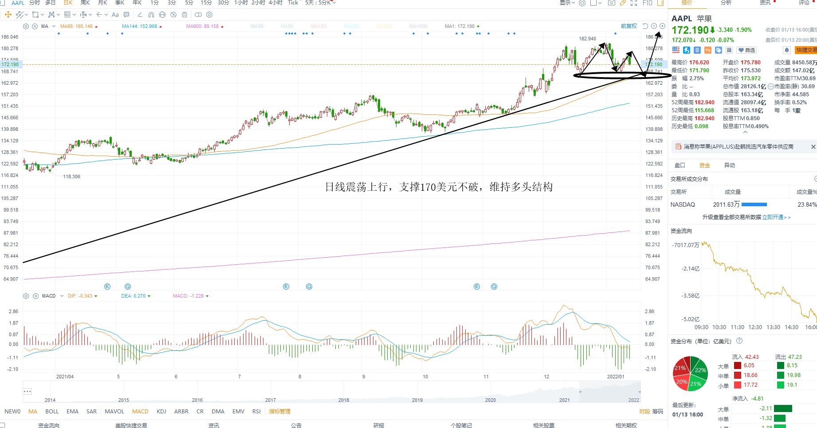Viewport: 817px width, 428px height.
Task: Open the ellipsis button in timeline overview
Action: [x=27, y=391]
